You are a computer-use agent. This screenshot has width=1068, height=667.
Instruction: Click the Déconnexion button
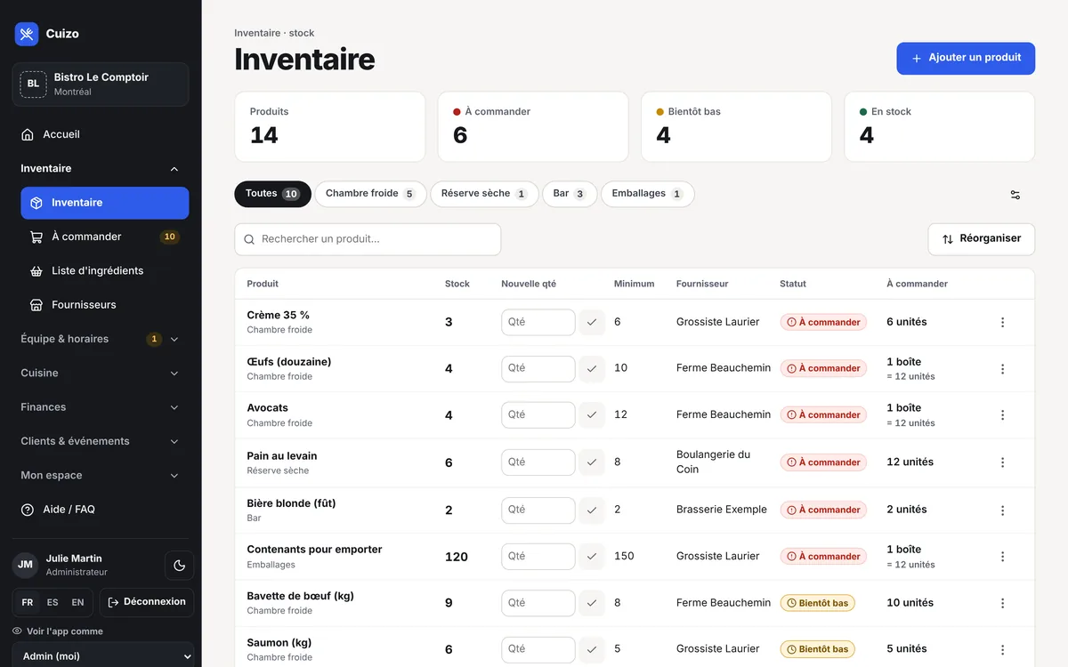click(x=147, y=602)
